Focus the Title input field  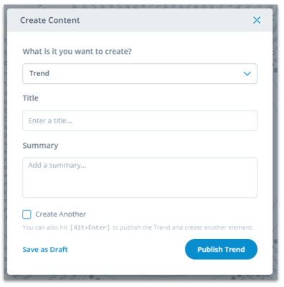(x=140, y=121)
